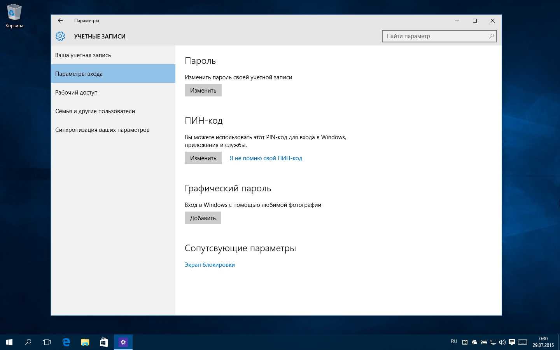The image size is (560, 350).
Task: Click the gear icon beside УЧЕТНЫЕ ЗАПИСИ
Action: (60, 36)
